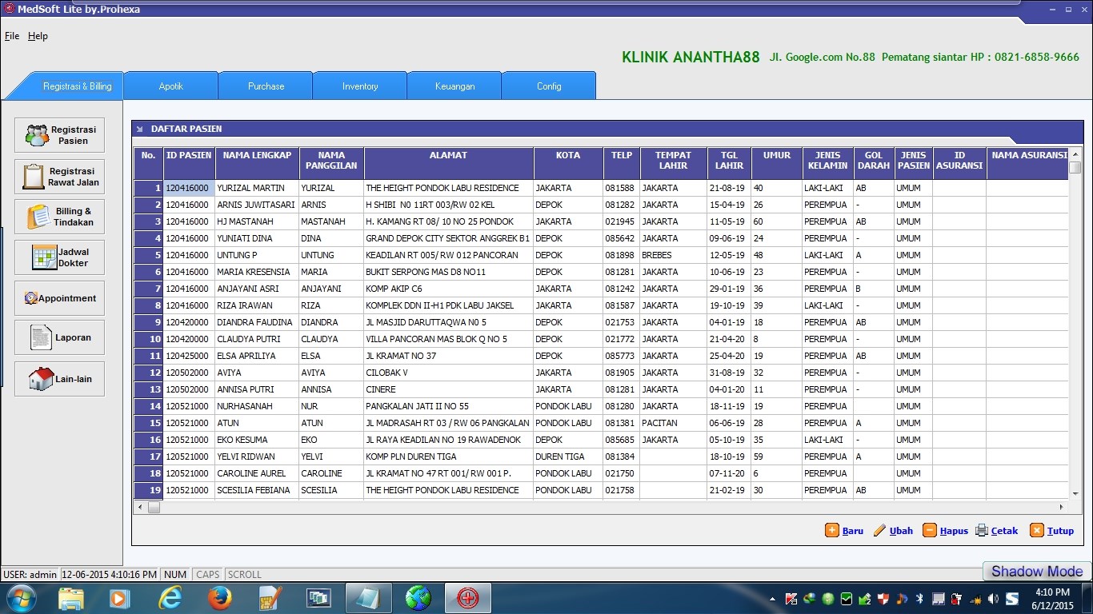The height and width of the screenshot is (614, 1093).
Task: Open the Help menu
Action: point(38,36)
